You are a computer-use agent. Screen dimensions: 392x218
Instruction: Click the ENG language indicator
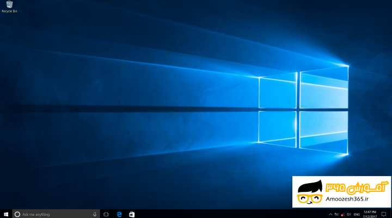tap(357, 215)
